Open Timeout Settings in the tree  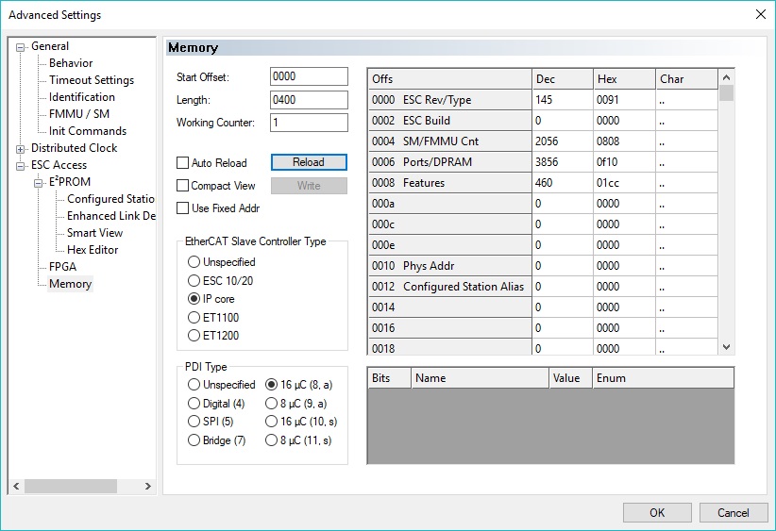coord(92,80)
